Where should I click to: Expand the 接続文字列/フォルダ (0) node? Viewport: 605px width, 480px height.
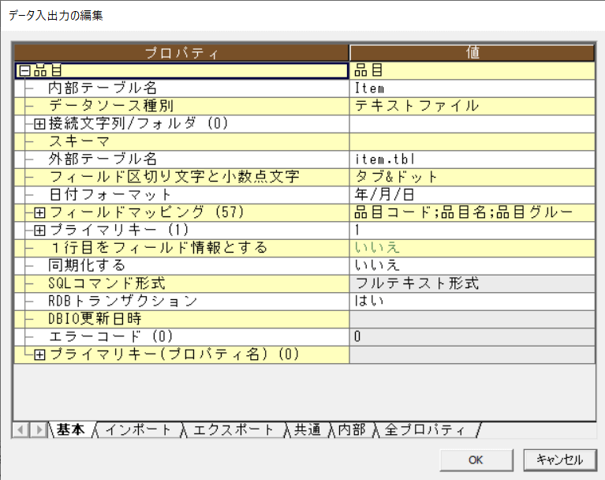pyautogui.click(x=39, y=124)
